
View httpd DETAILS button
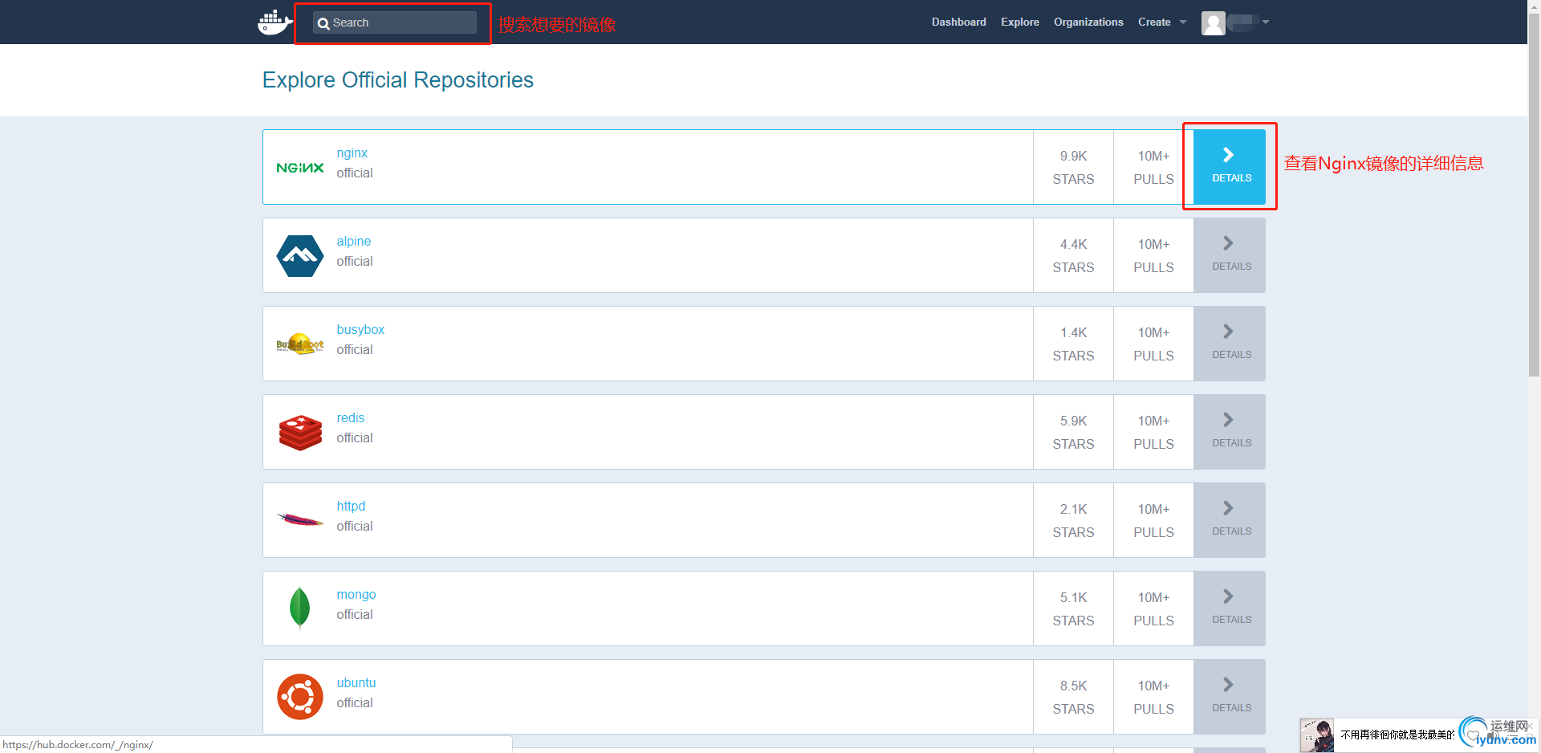click(1230, 520)
